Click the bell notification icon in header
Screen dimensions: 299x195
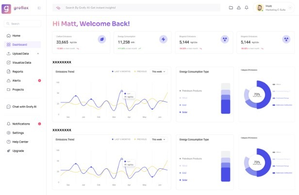(x=246, y=8)
